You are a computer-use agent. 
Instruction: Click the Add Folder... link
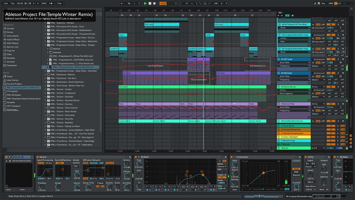coord(13,110)
